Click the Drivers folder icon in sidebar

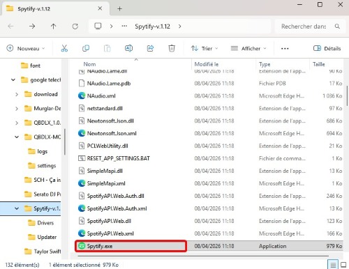31,223
